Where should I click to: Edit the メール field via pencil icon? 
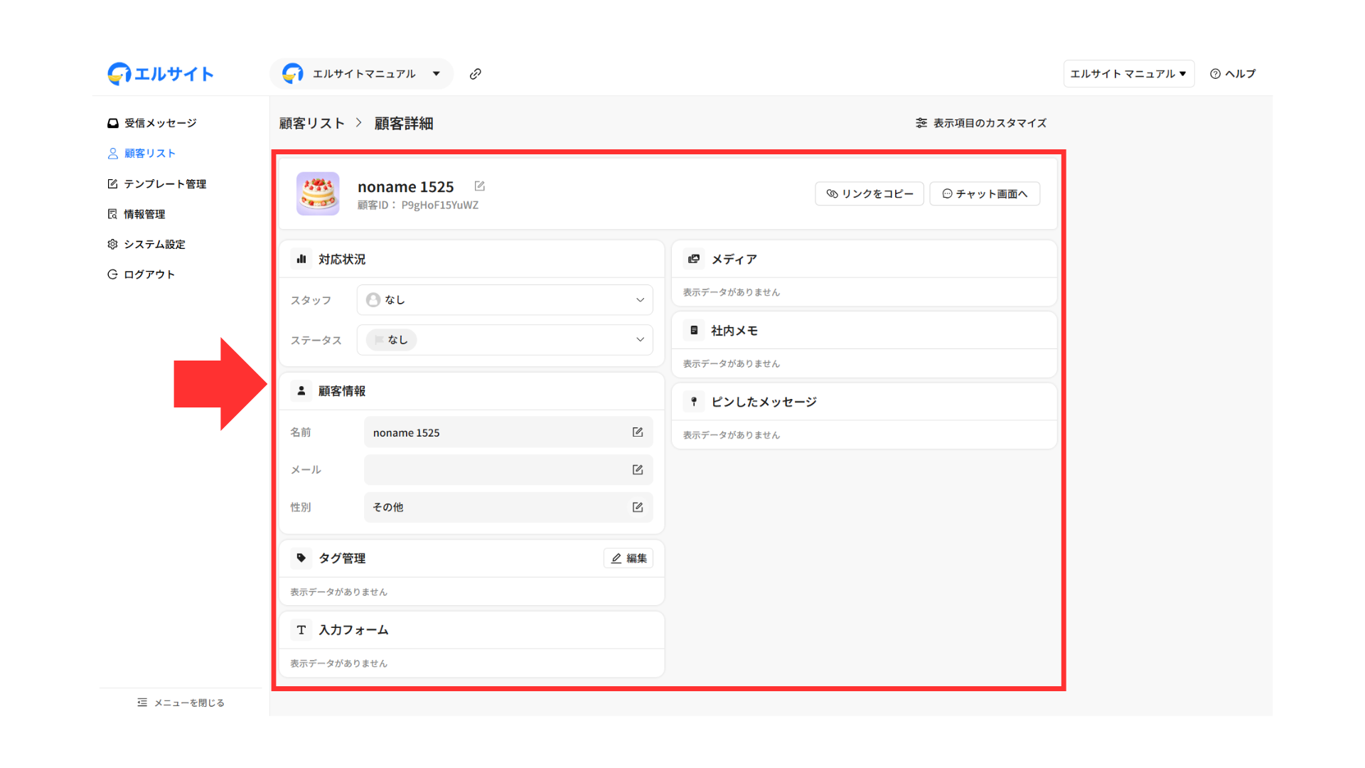[638, 470]
